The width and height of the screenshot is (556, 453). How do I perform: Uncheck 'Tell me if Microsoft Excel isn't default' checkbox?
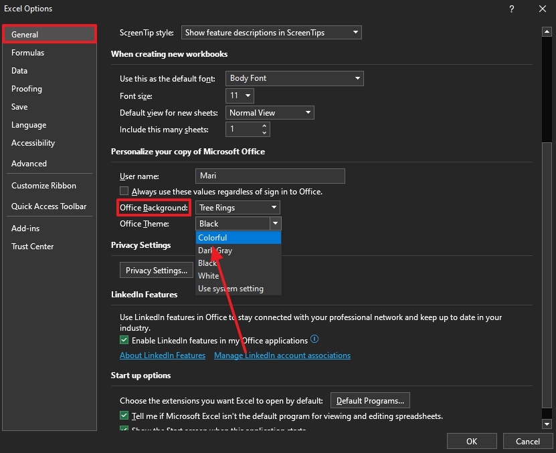tap(124, 416)
